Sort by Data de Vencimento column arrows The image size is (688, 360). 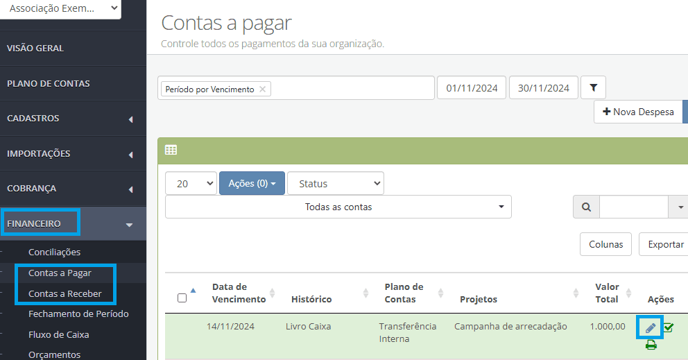272,293
